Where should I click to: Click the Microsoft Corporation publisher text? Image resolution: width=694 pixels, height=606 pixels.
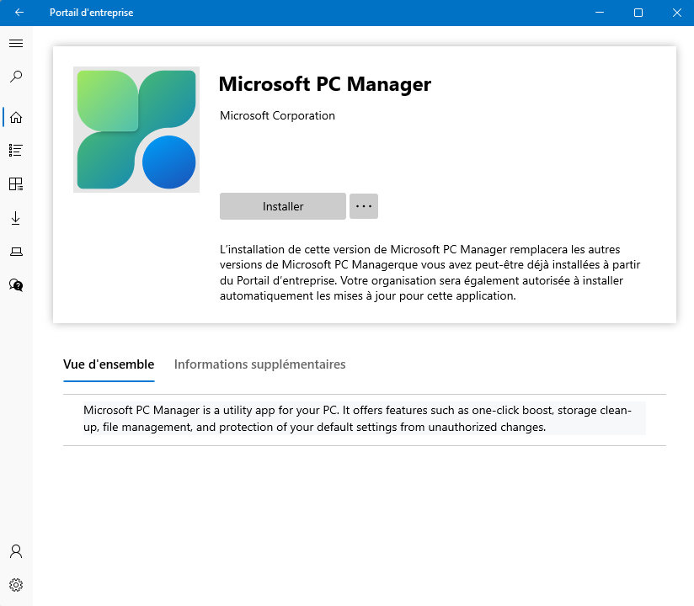277,116
